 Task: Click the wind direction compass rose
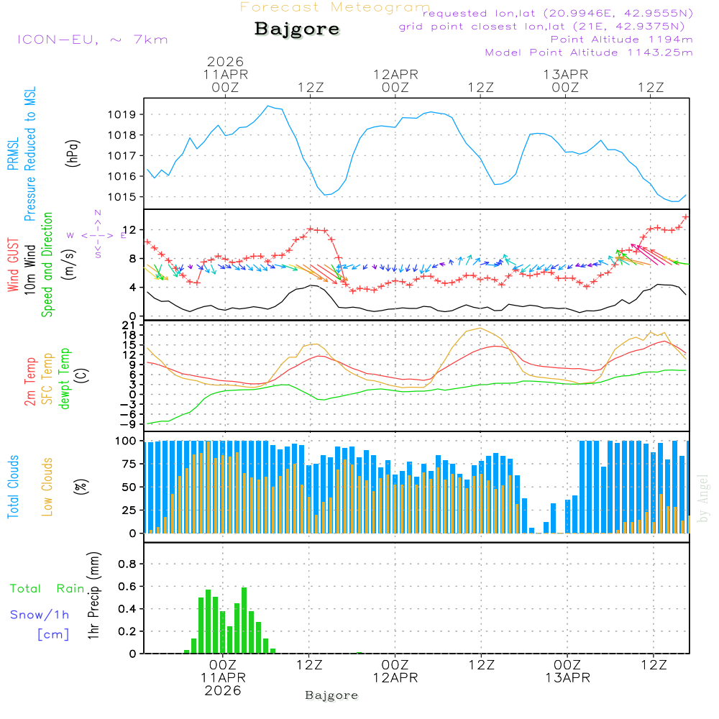tap(97, 234)
